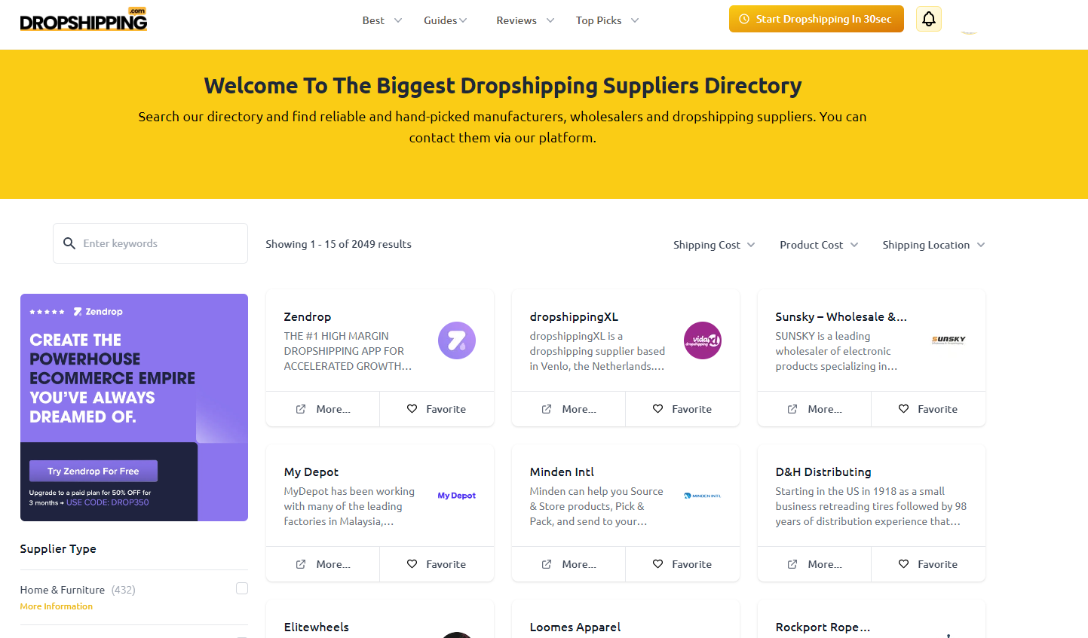The width and height of the screenshot is (1088, 638).
Task: Click the Zendrop supplier logo
Action: [x=457, y=340]
